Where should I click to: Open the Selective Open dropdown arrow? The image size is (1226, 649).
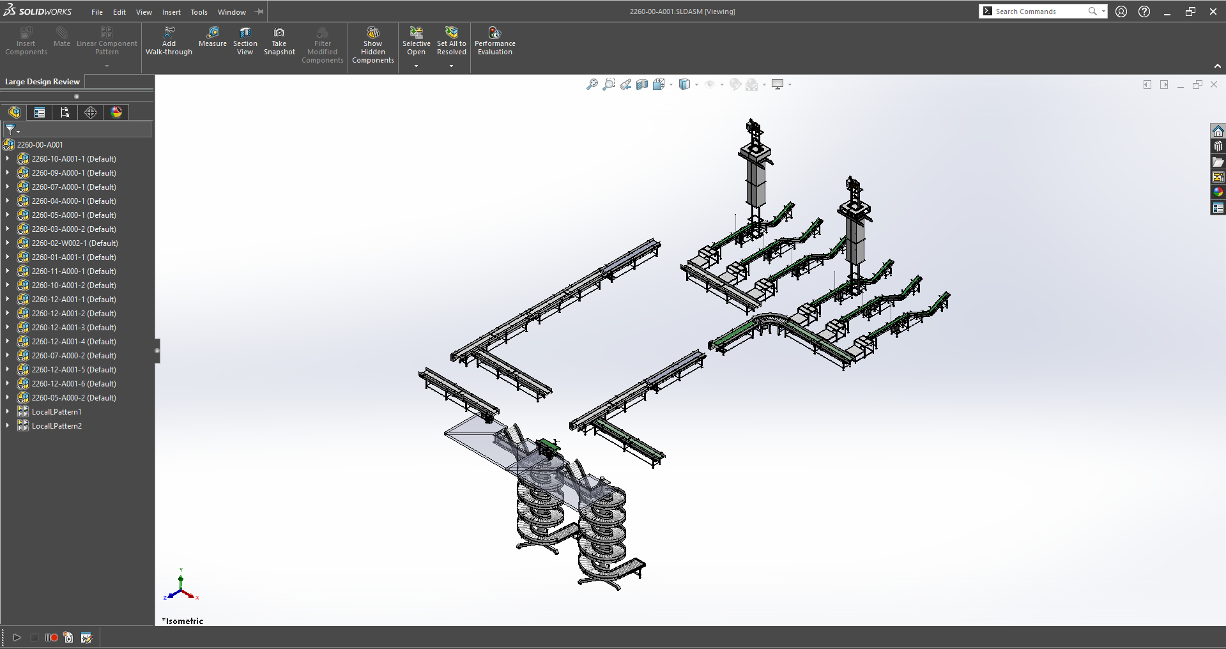click(416, 66)
